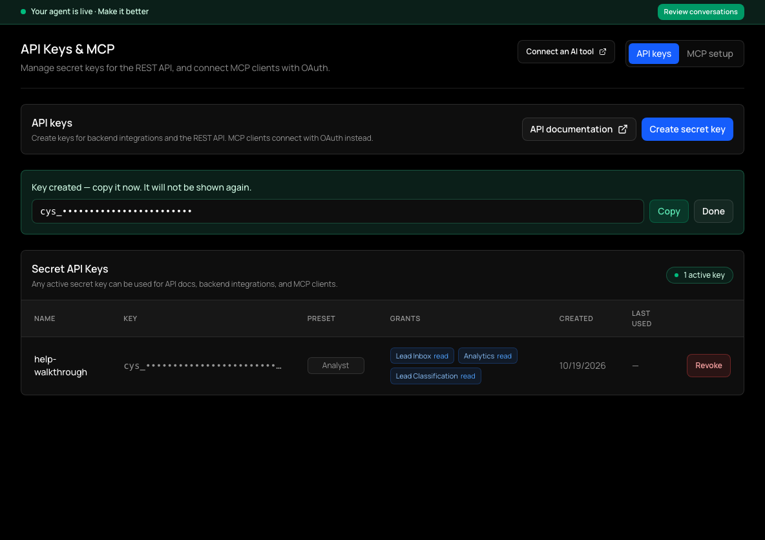Image resolution: width=765 pixels, height=540 pixels.
Task: Click the green live status dot
Action: pyautogui.click(x=23, y=12)
